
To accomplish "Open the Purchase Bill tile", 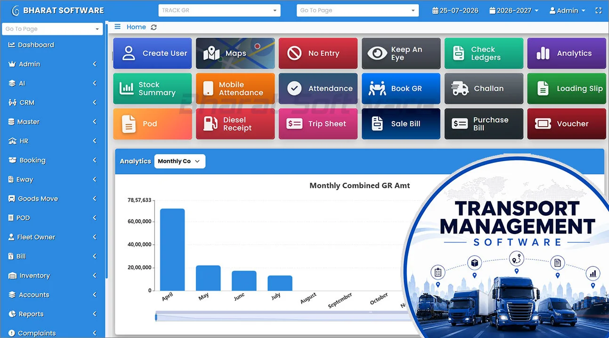I will [x=484, y=124].
